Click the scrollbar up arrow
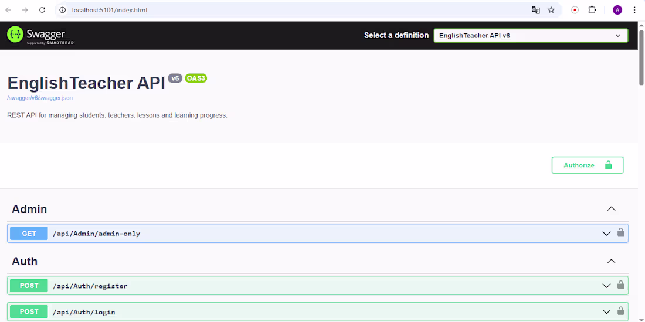This screenshot has width=645, height=322. click(641, 25)
